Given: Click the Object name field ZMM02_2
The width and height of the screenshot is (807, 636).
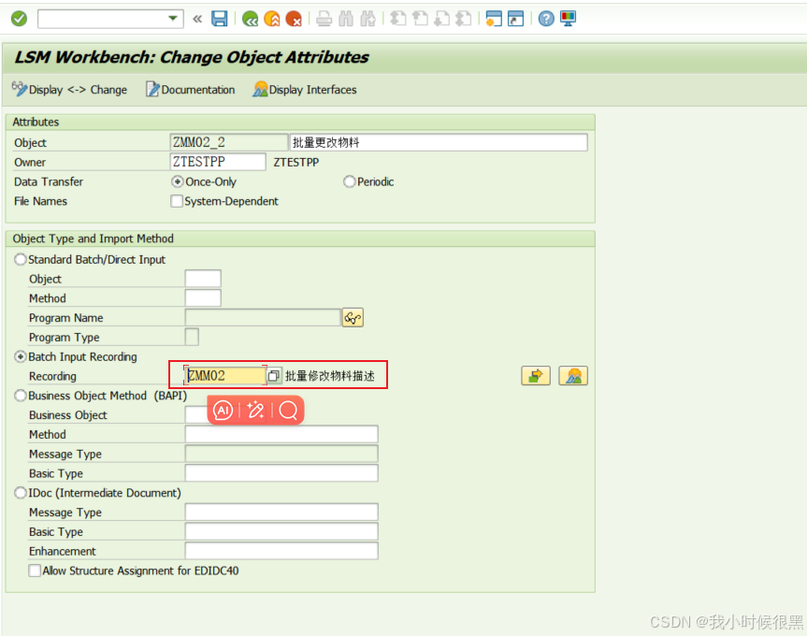Looking at the screenshot, I should 228,142.
